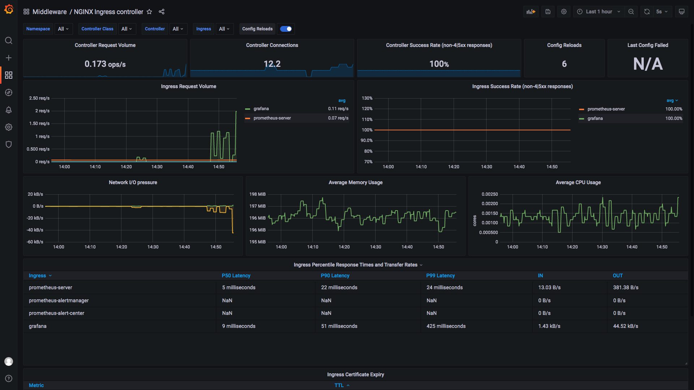The height and width of the screenshot is (390, 694).
Task: Click prometheus-server color swatch in Request Volume legend
Action: 248,118
